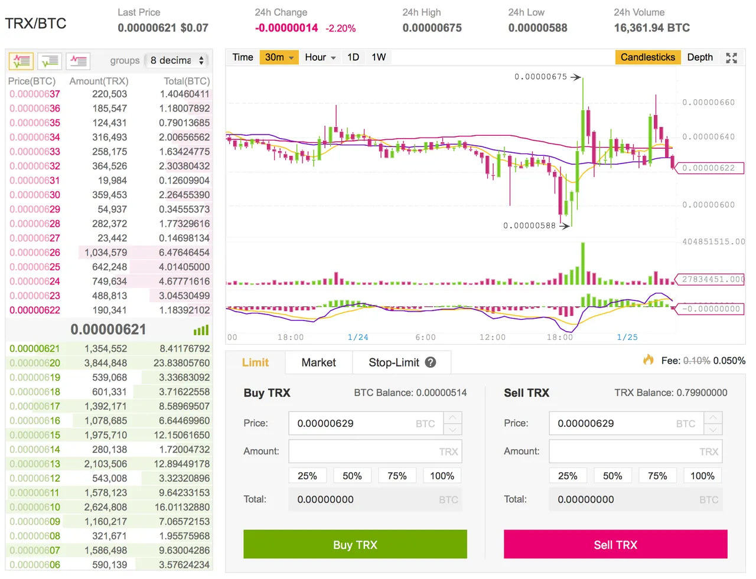The image size is (756, 579).
Task: Click amount 1,034,579 in sell orders
Action: click(x=106, y=253)
